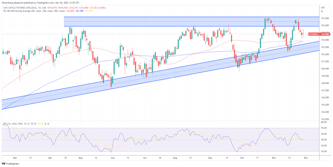
Task: Click the 154.000 price axis label
Action: tap(325, 40)
